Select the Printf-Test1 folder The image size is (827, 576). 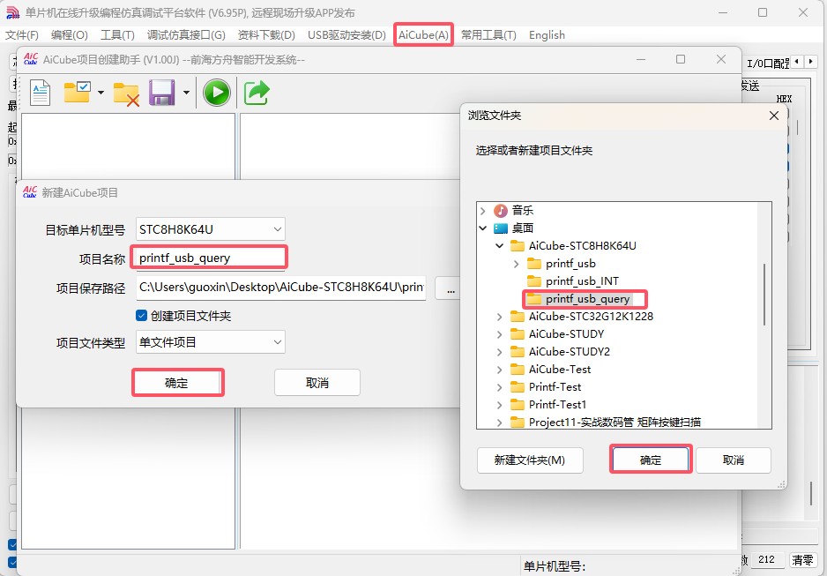coord(557,405)
